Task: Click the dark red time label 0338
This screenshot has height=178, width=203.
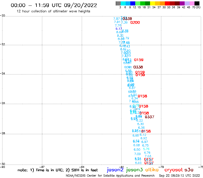Action: [138, 67]
